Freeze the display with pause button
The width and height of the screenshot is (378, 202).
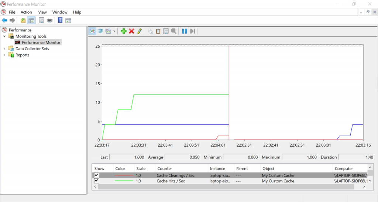[184, 31]
